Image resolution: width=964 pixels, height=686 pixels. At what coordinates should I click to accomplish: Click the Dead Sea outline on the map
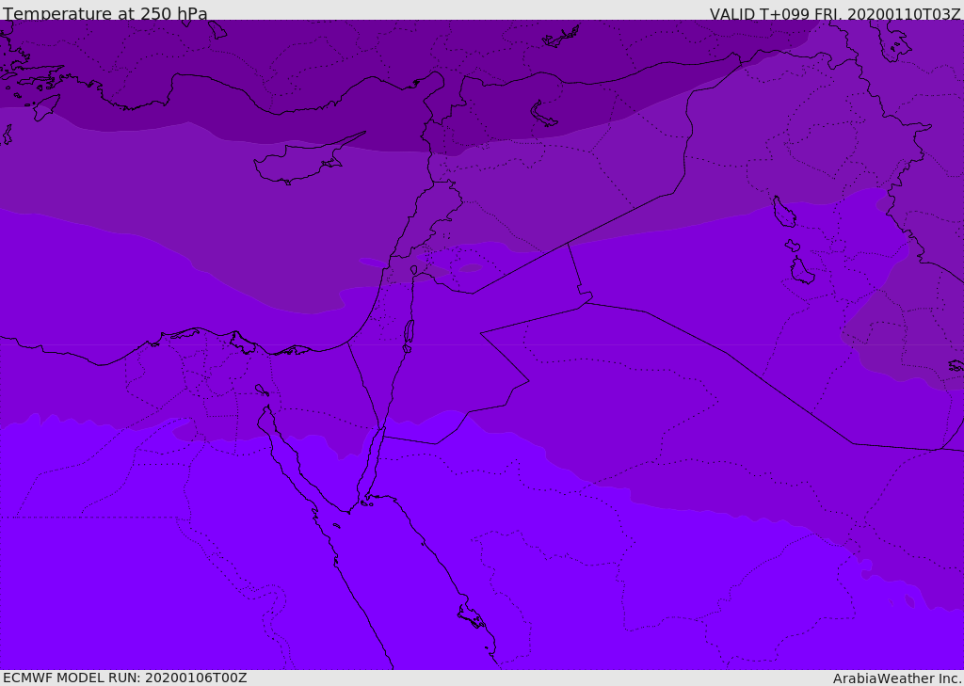coord(409,336)
